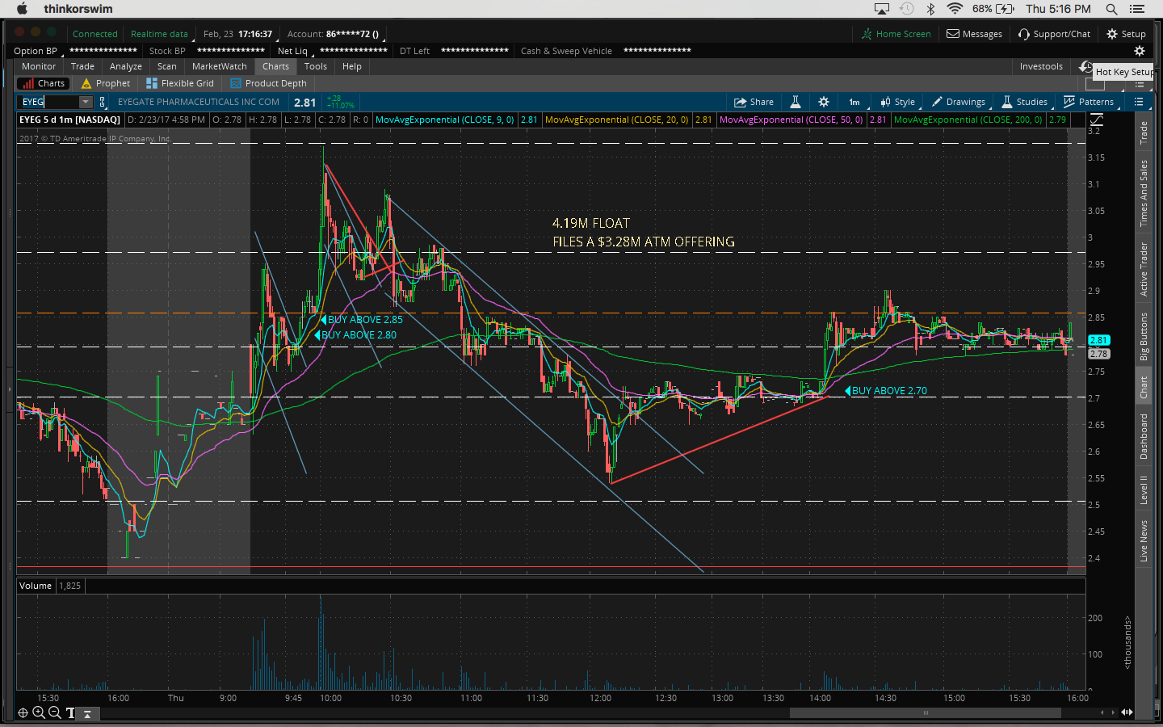Viewport: 1163px width, 727px height.
Task: Click the zoom out magnifier icon
Action: (x=54, y=712)
